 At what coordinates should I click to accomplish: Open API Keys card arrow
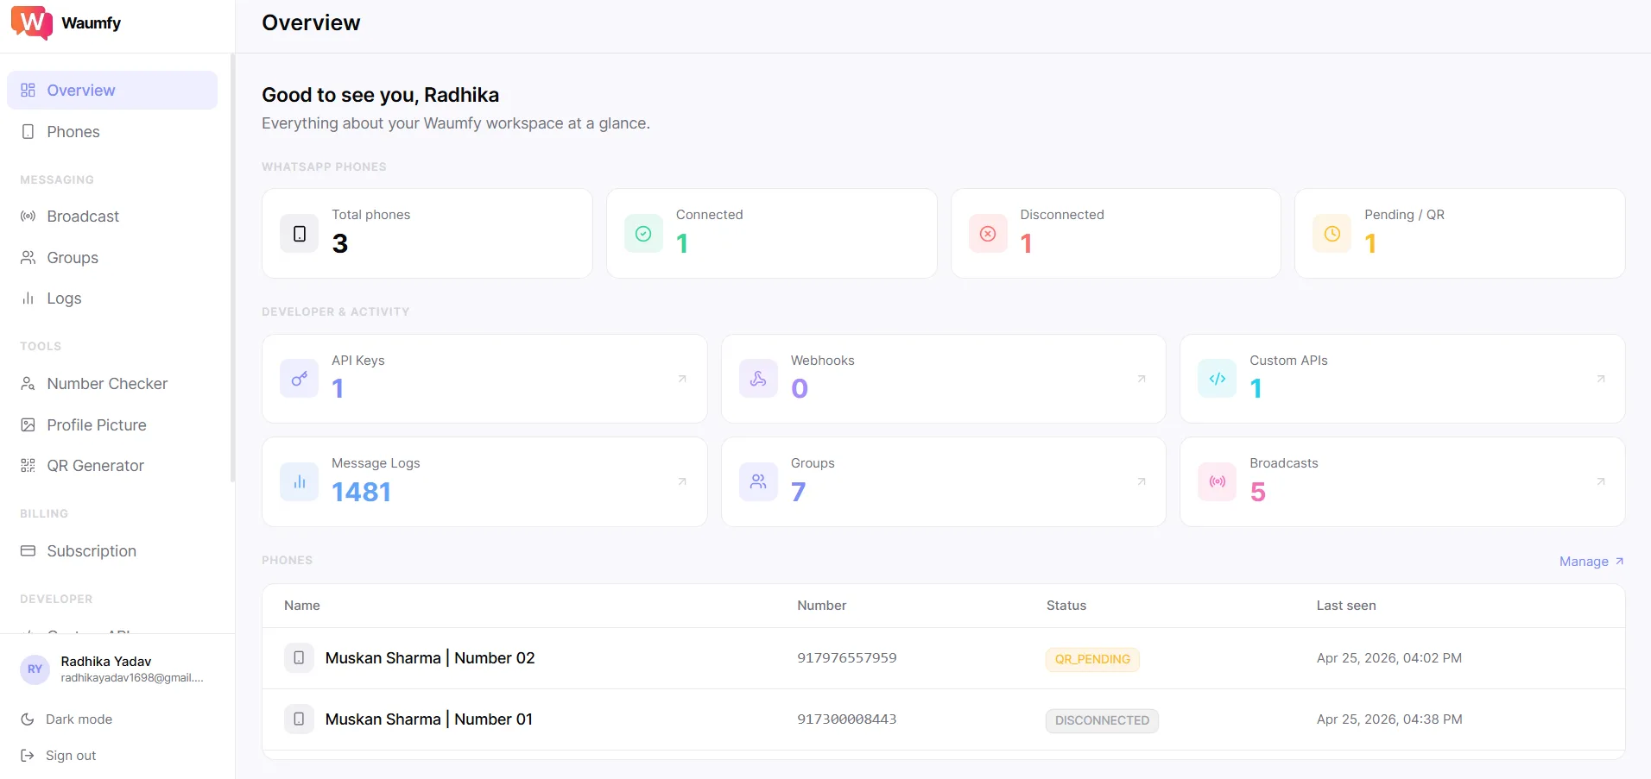pos(682,379)
